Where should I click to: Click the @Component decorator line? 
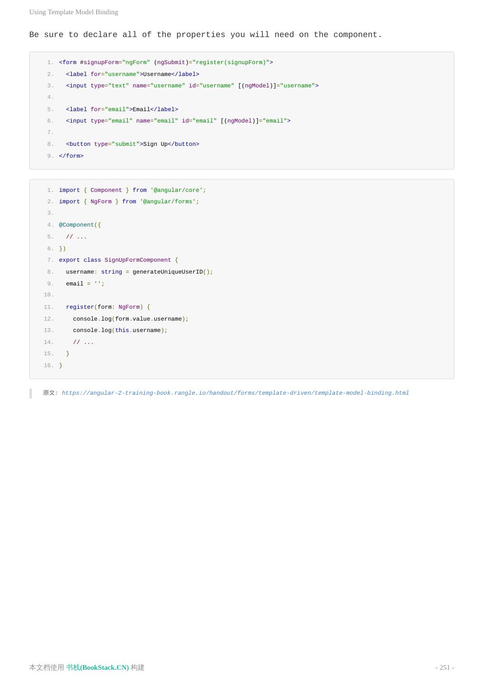point(80,225)
